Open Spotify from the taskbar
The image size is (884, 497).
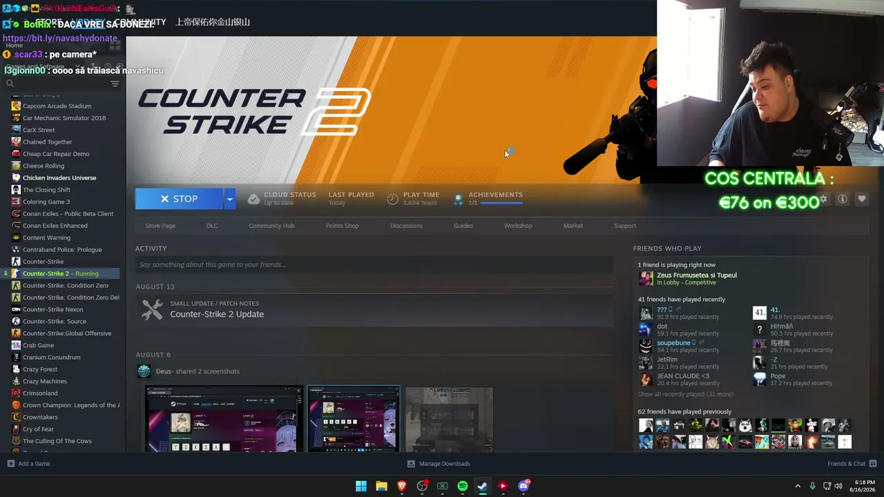click(x=463, y=486)
